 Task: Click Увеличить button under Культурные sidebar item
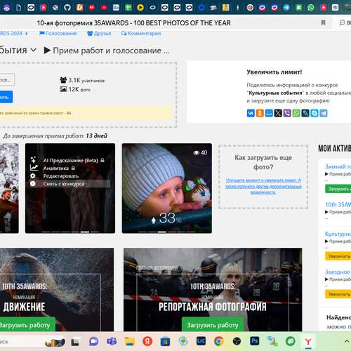click(x=338, y=256)
